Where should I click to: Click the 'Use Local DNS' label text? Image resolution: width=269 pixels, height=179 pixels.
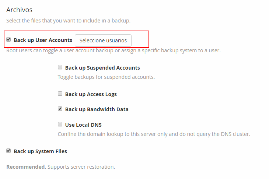83,124
